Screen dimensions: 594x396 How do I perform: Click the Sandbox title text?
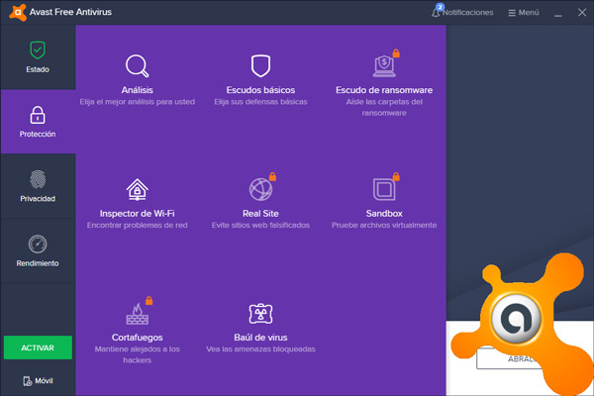384,214
